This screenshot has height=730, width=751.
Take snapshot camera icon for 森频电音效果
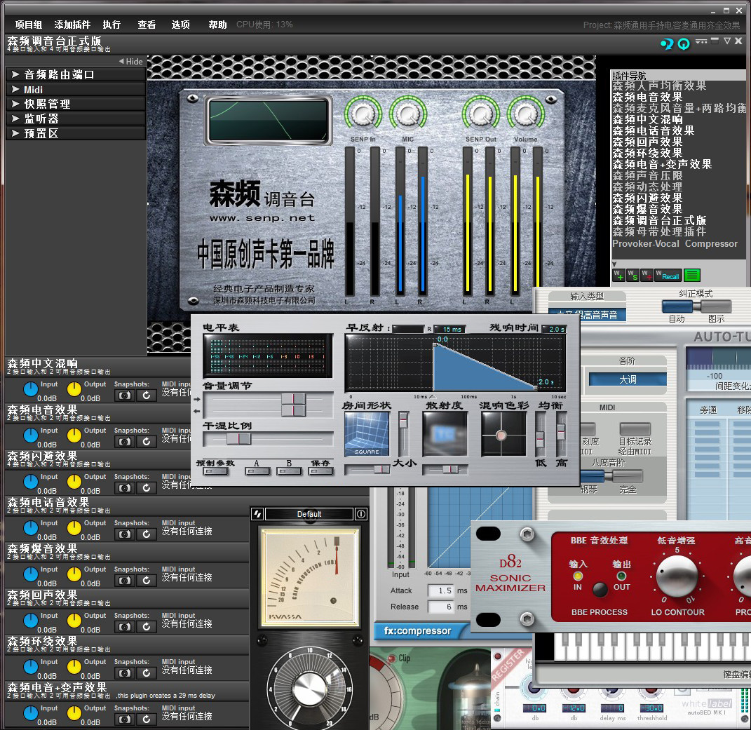[125, 442]
